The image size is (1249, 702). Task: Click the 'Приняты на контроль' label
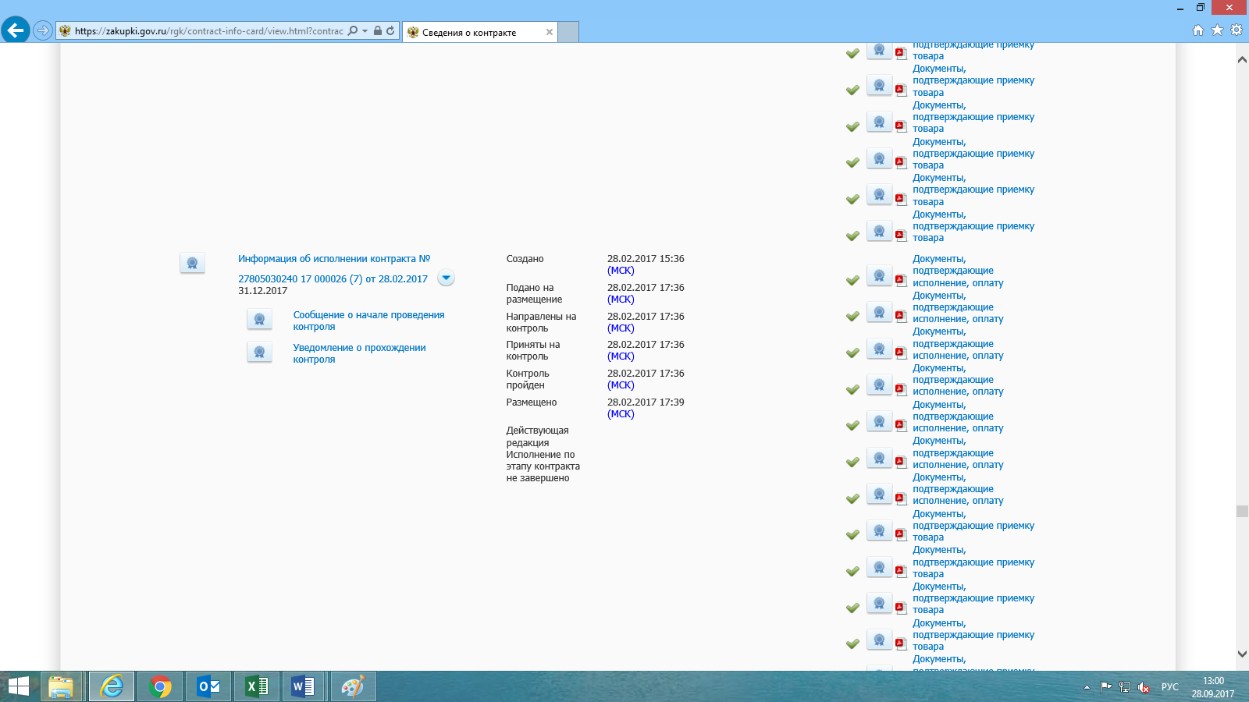533,350
